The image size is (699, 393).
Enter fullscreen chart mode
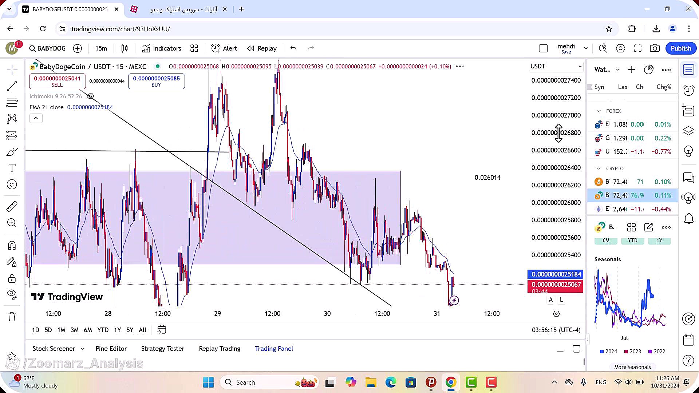point(637,48)
